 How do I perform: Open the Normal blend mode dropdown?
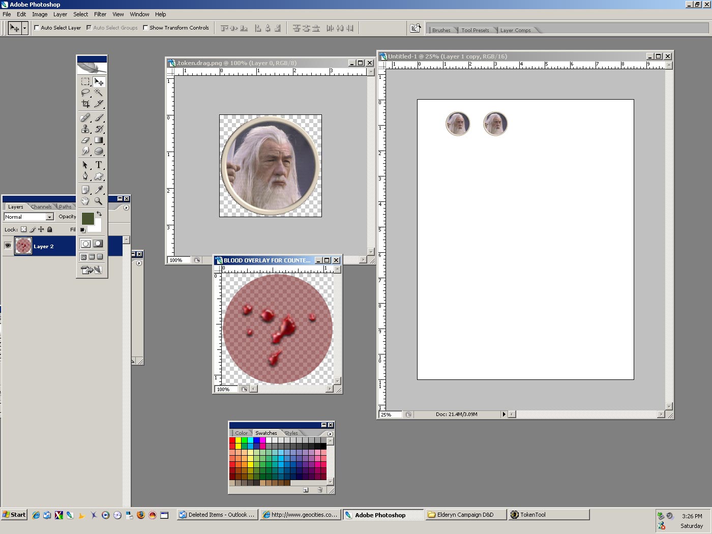point(49,217)
